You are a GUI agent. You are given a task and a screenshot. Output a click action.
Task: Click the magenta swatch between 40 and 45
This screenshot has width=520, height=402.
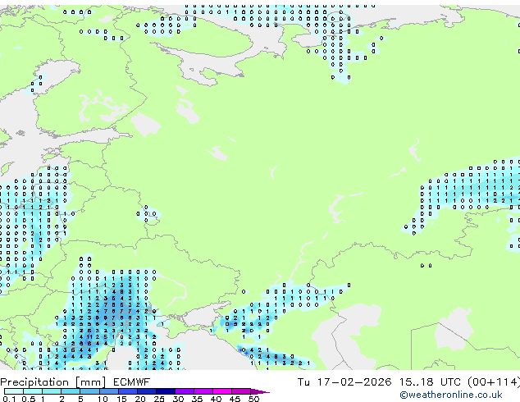(222, 391)
